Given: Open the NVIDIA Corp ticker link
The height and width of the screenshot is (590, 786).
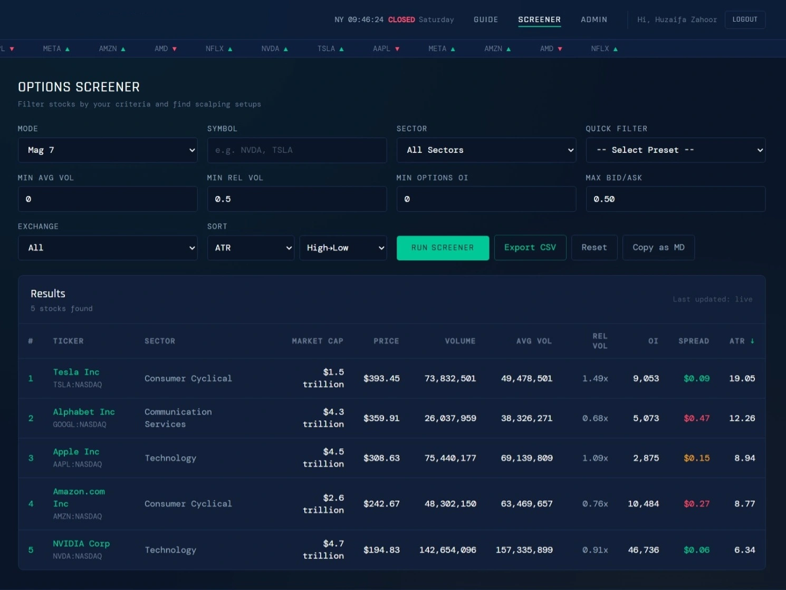Looking at the screenshot, I should point(81,544).
